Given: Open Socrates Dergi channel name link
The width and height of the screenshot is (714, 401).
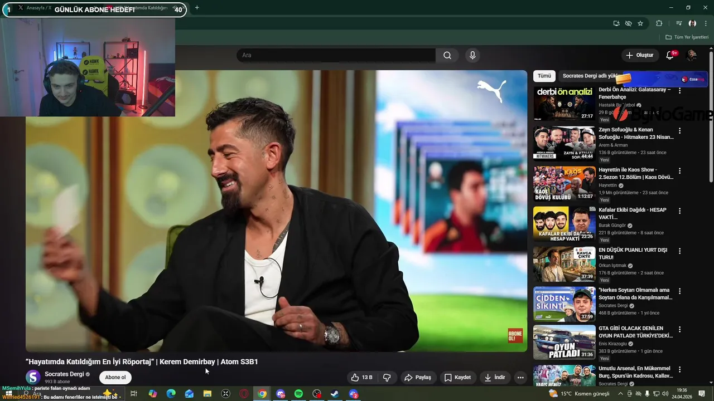Looking at the screenshot, I should click(x=64, y=374).
